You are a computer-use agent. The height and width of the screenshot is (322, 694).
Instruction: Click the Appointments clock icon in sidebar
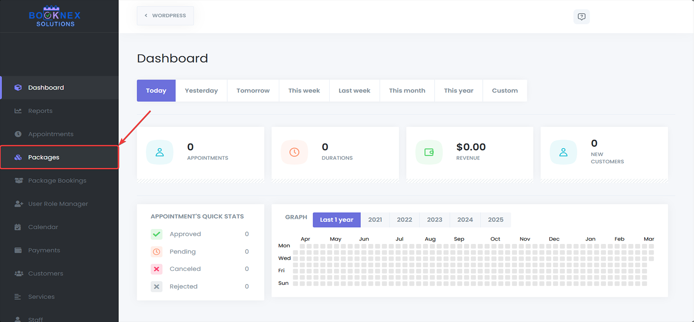click(x=18, y=134)
